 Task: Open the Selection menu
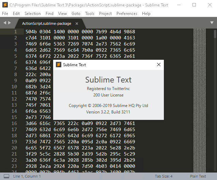click(33, 14)
